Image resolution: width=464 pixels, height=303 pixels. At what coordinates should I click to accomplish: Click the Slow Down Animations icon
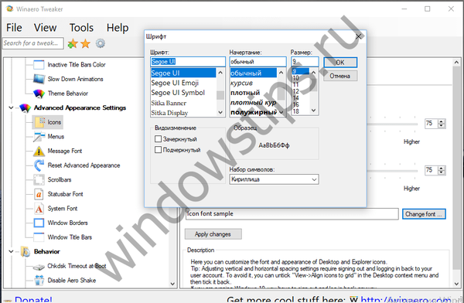39,79
